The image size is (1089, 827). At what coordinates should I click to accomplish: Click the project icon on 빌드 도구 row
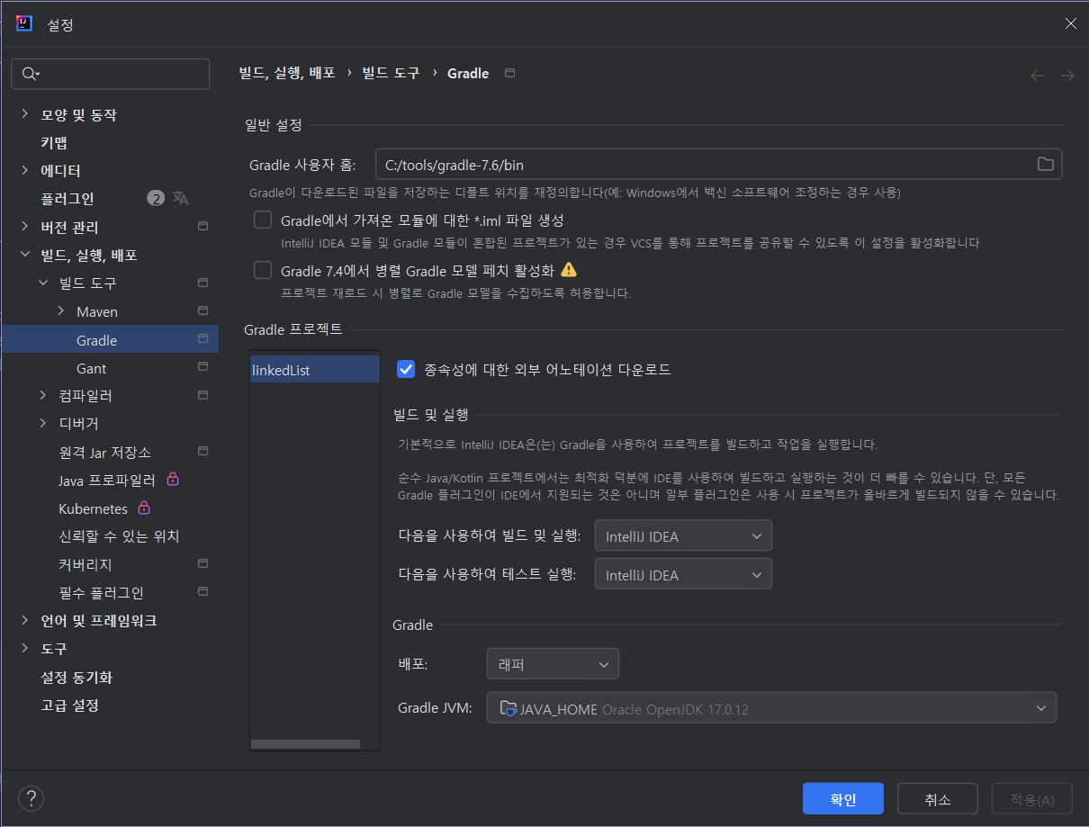coord(202,283)
